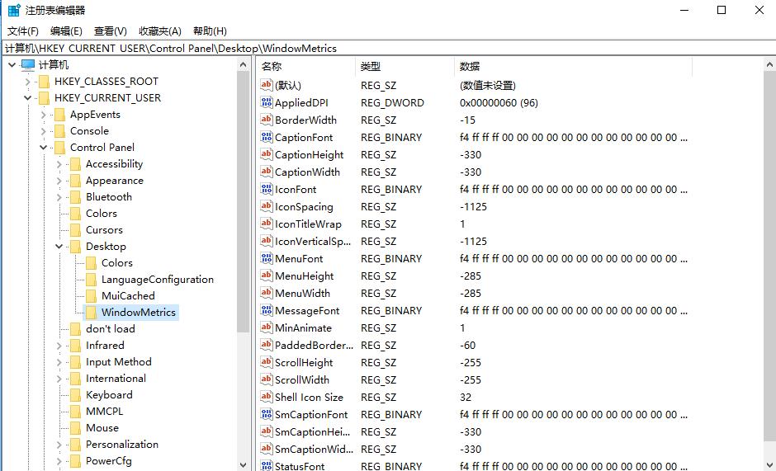Expand the Personalization key
The height and width of the screenshot is (471, 776).
point(59,445)
